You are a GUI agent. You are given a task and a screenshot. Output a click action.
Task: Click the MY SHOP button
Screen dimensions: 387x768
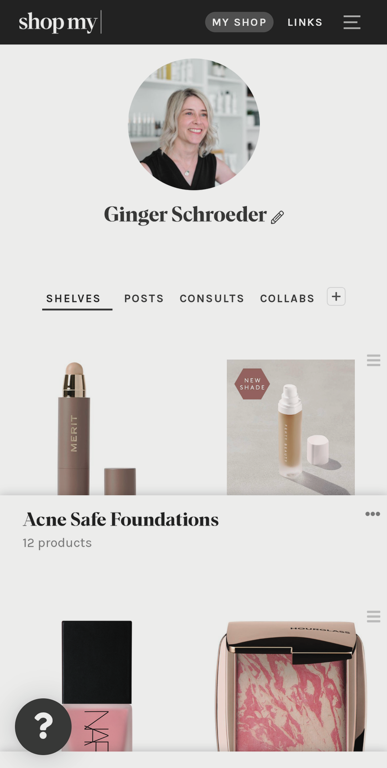point(239,22)
